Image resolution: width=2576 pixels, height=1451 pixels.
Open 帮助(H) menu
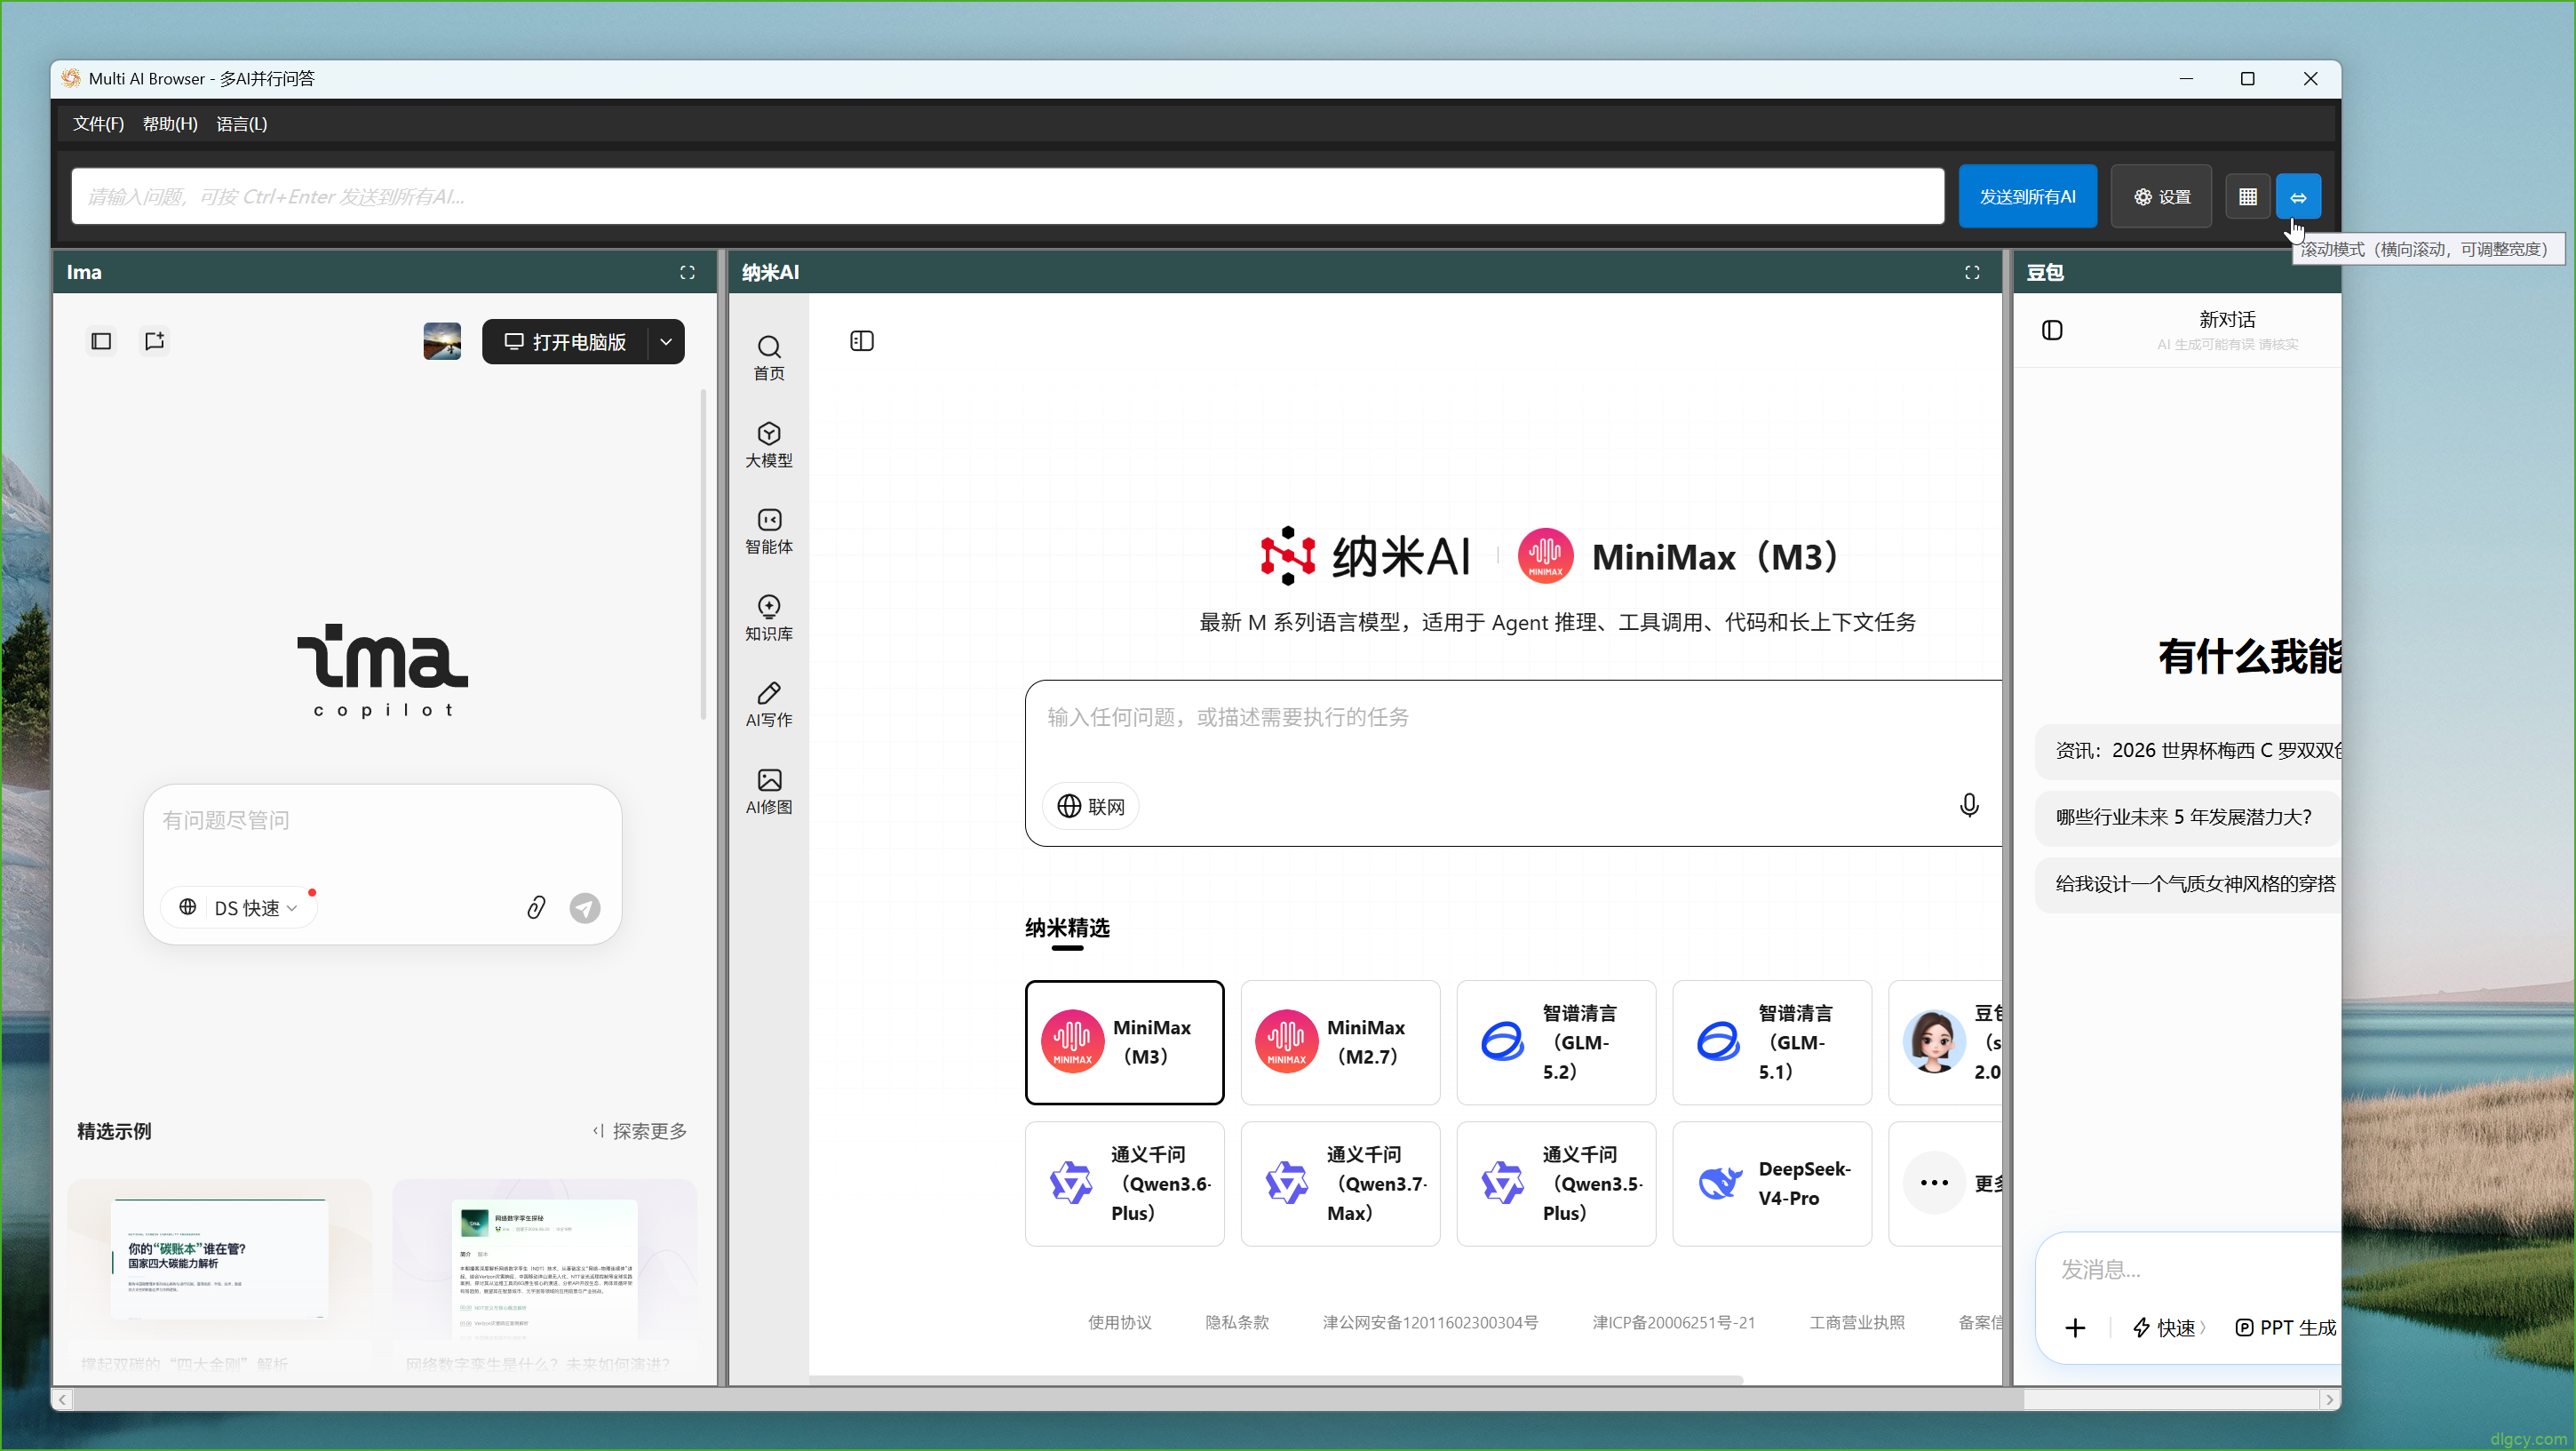click(170, 124)
